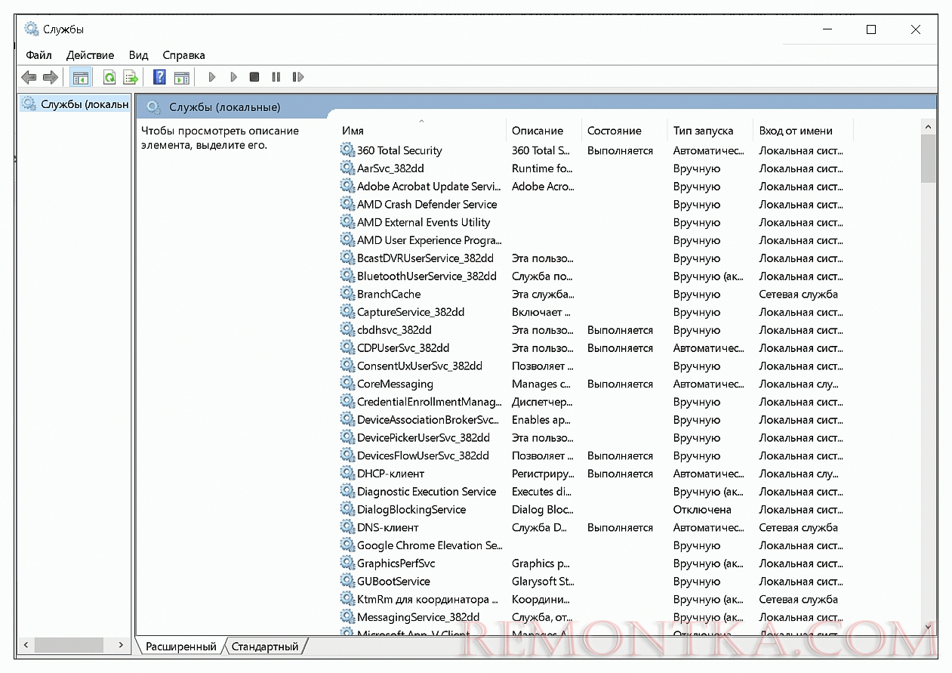Switch to the Расширенный tab
The image size is (952, 673).
pyautogui.click(x=180, y=647)
